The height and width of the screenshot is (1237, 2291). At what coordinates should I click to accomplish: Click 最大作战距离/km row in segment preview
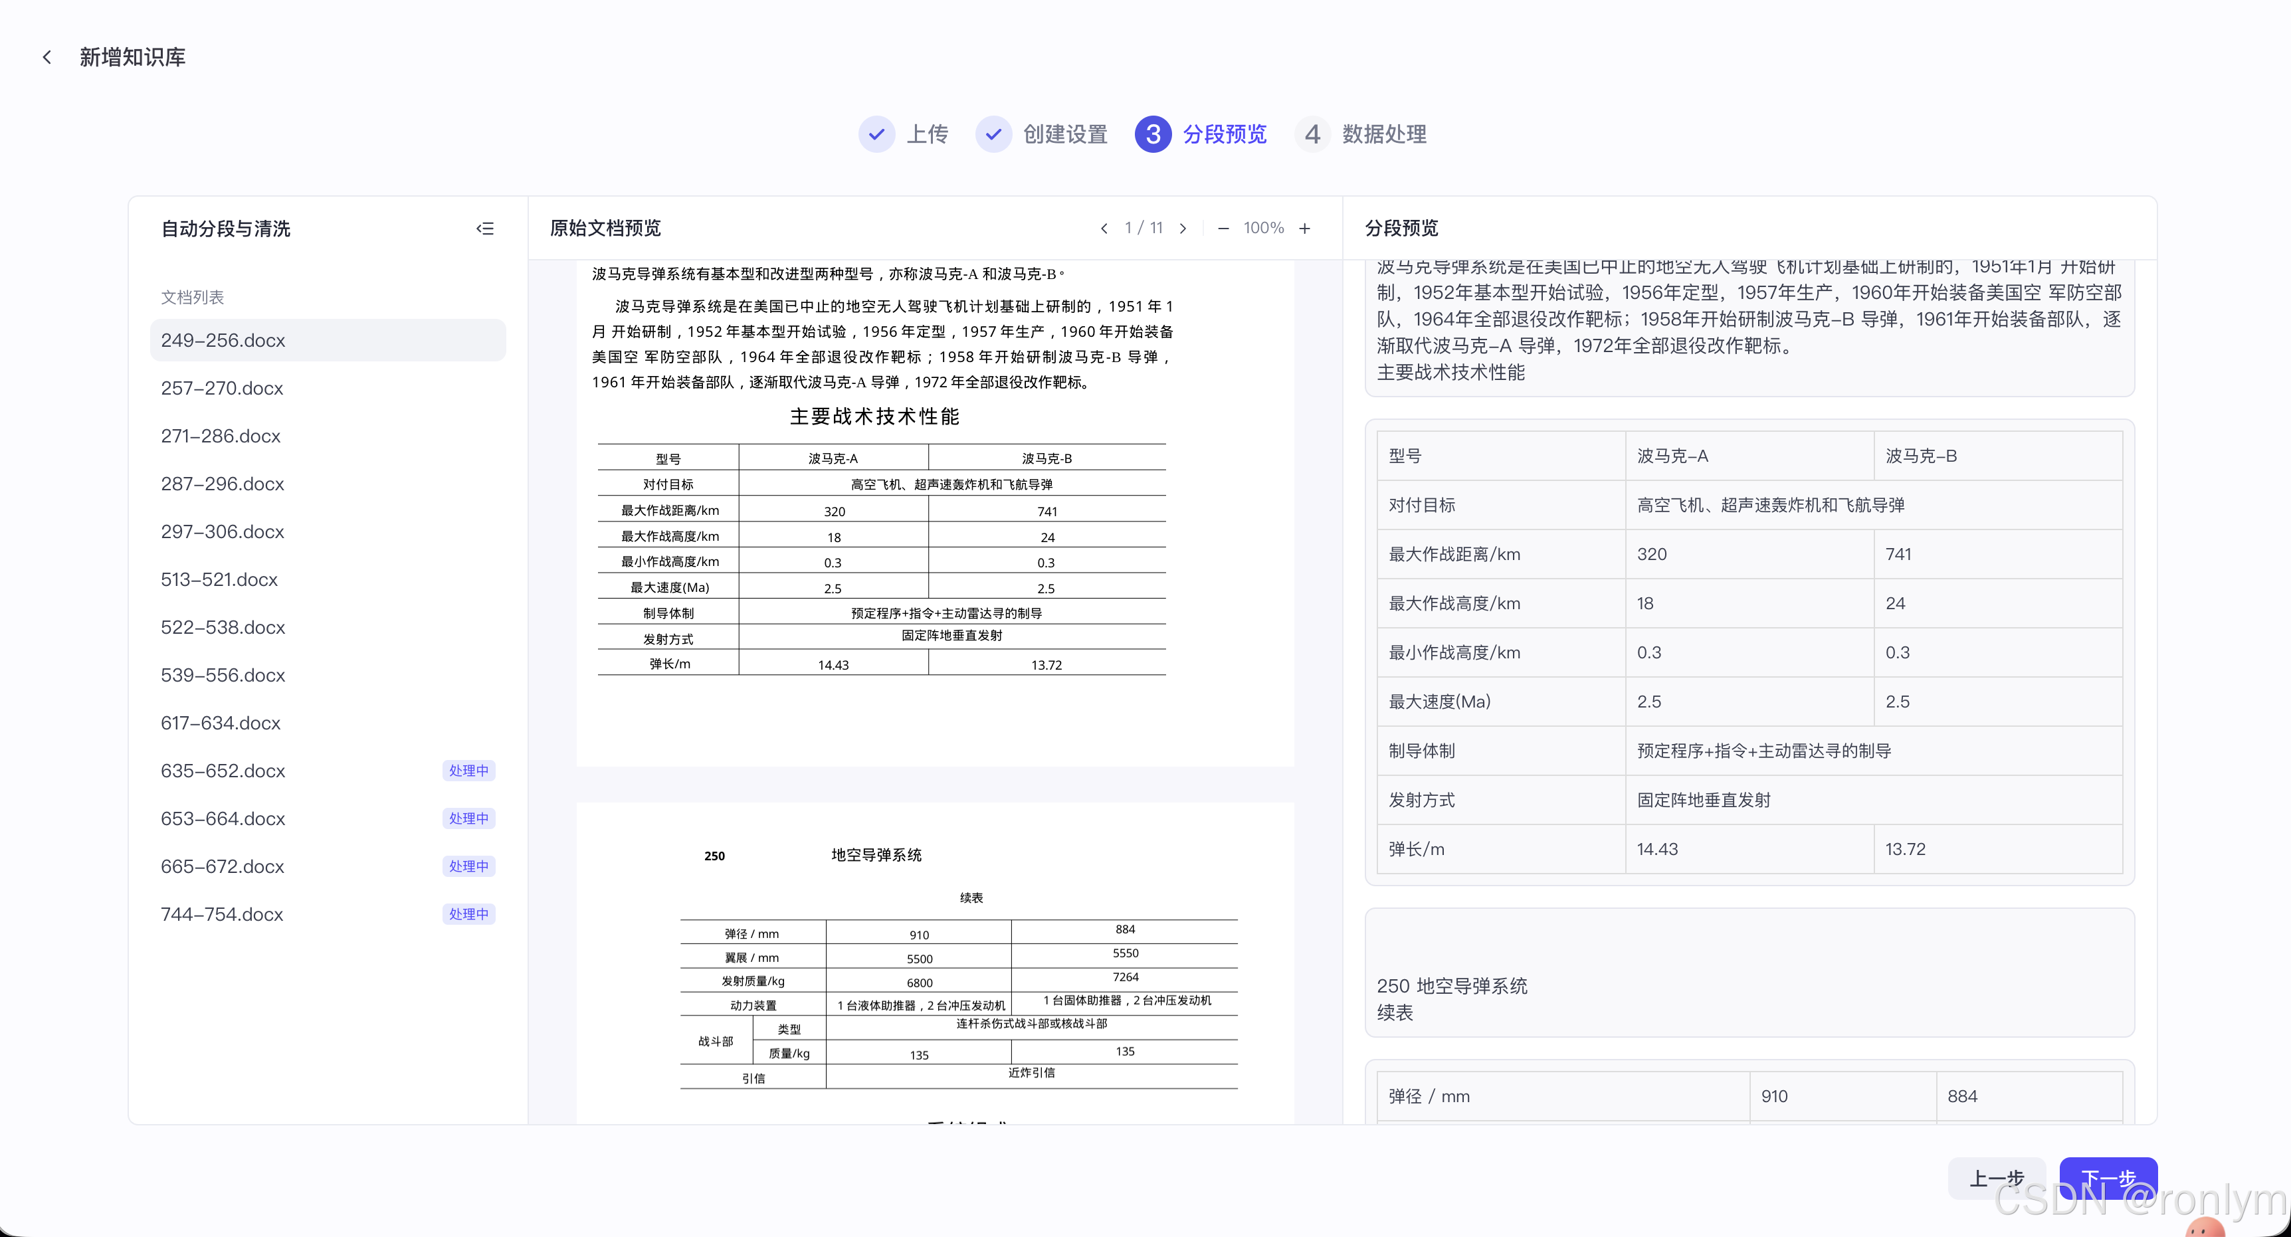tap(1749, 555)
